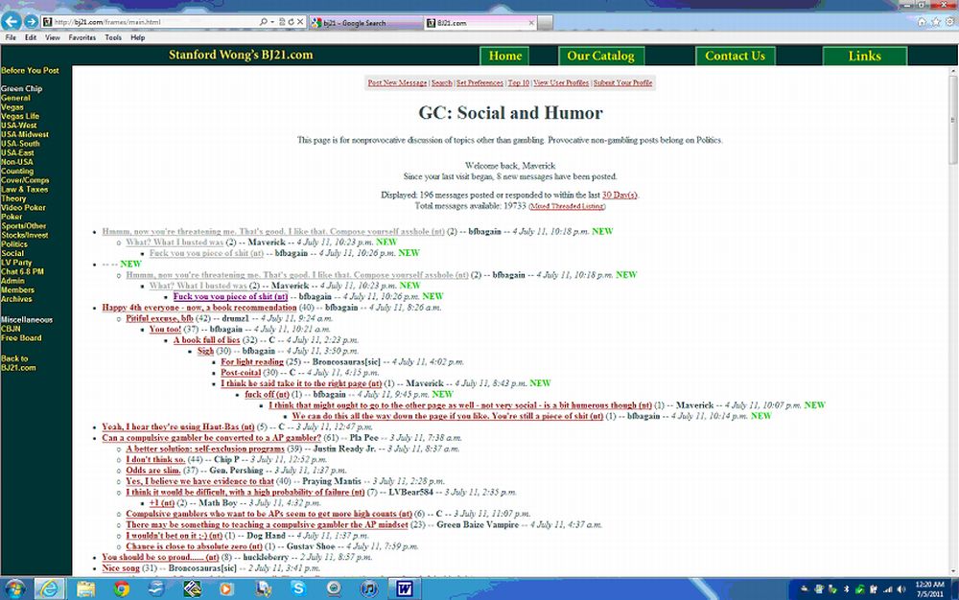
Task: Open Microsoft Word from the taskbar
Action: 405,588
